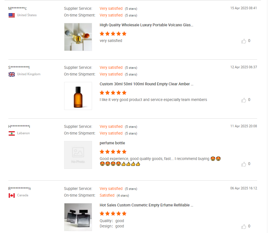The height and width of the screenshot is (233, 268).
Task: Click the Canada flag icon
Action: (12, 195)
